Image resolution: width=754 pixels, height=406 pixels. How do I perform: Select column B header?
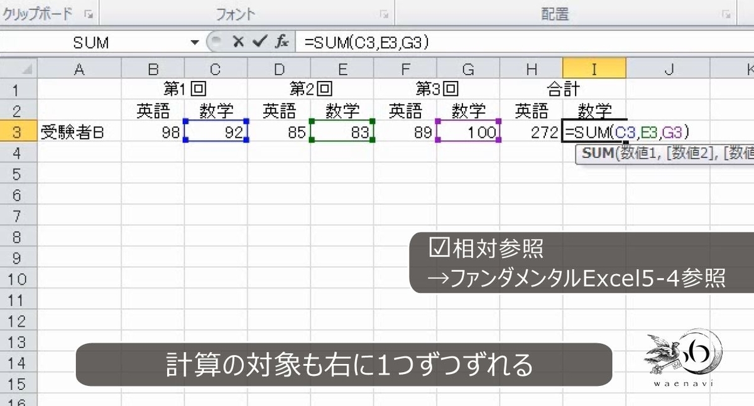[x=153, y=69]
